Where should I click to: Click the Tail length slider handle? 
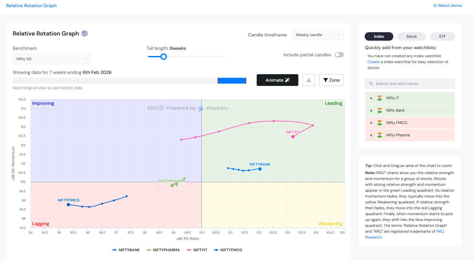[164, 57]
